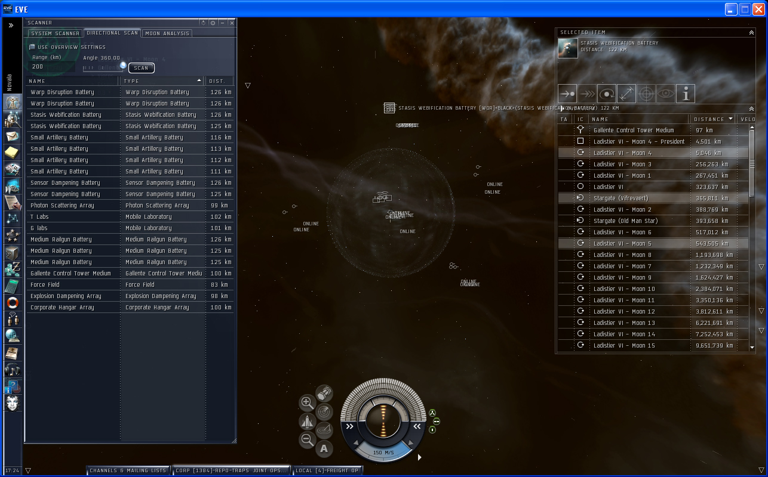Adjust the scan angle slider handle
The height and width of the screenshot is (477, 768).
tap(123, 65)
